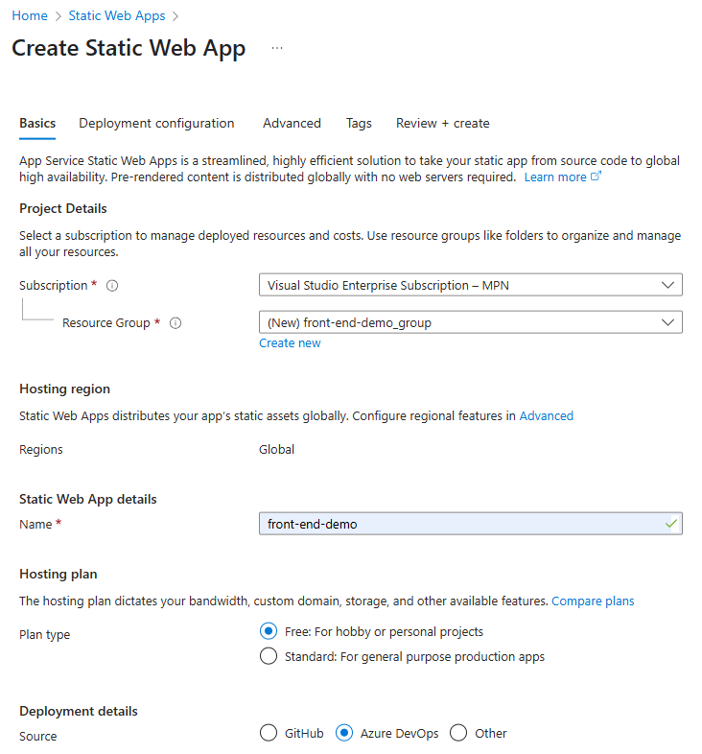Choose Azure DevOps as deployment source
The image size is (702, 754).
click(x=344, y=733)
